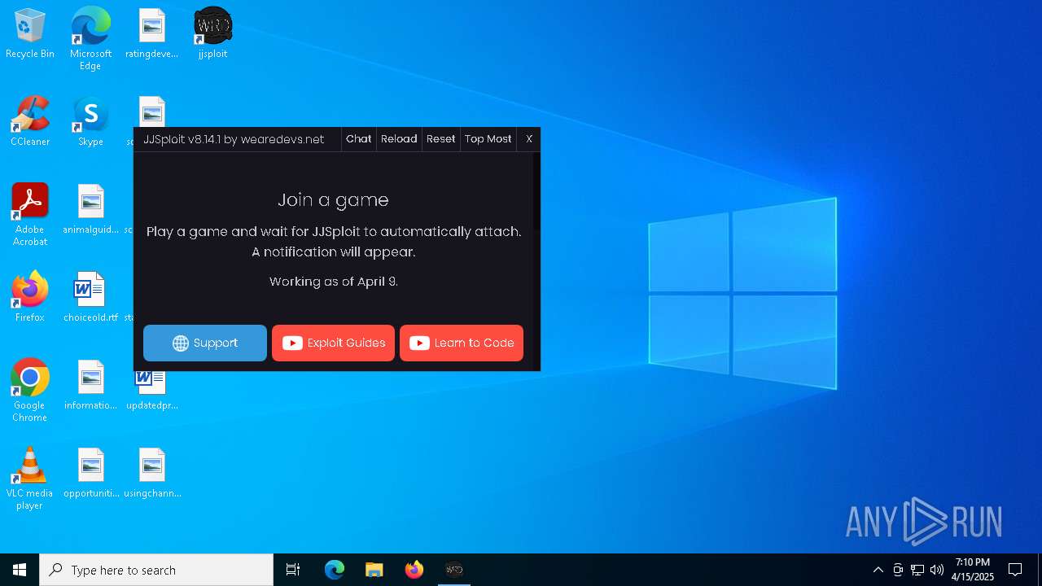Click the 'Join a game' heading

tap(333, 199)
